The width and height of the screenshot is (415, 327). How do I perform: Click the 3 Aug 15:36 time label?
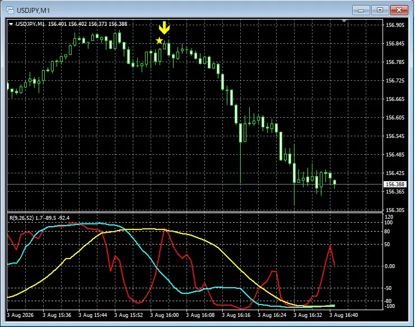(57, 315)
